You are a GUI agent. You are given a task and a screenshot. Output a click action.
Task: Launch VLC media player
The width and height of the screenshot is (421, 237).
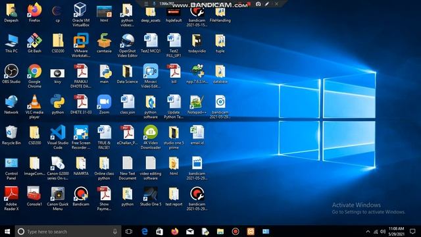pyautogui.click(x=34, y=107)
